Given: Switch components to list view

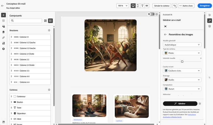Looking at the screenshot, I should click(50, 21).
